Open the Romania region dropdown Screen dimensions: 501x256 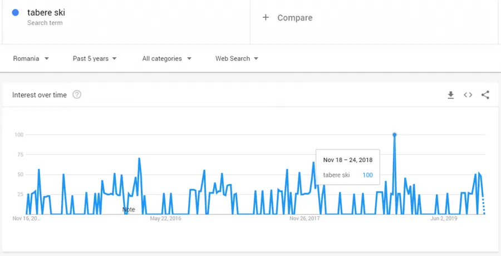click(31, 58)
